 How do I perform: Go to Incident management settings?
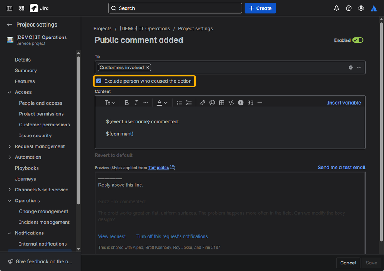pos(44,222)
